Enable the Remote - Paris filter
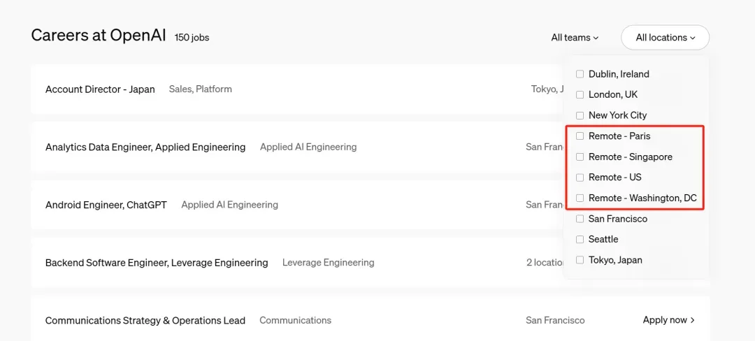This screenshot has width=755, height=341. (580, 136)
